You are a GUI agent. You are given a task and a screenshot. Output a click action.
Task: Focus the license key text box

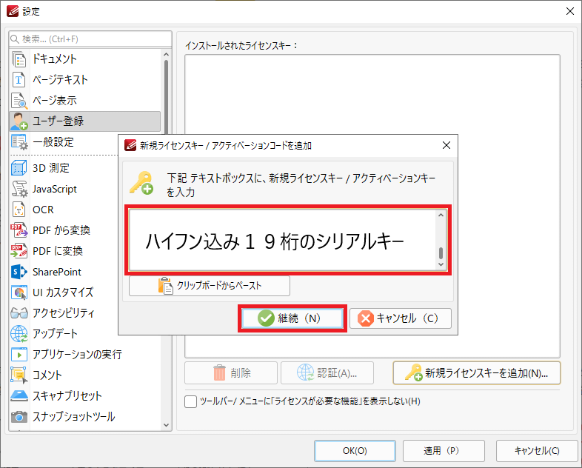[283, 240]
